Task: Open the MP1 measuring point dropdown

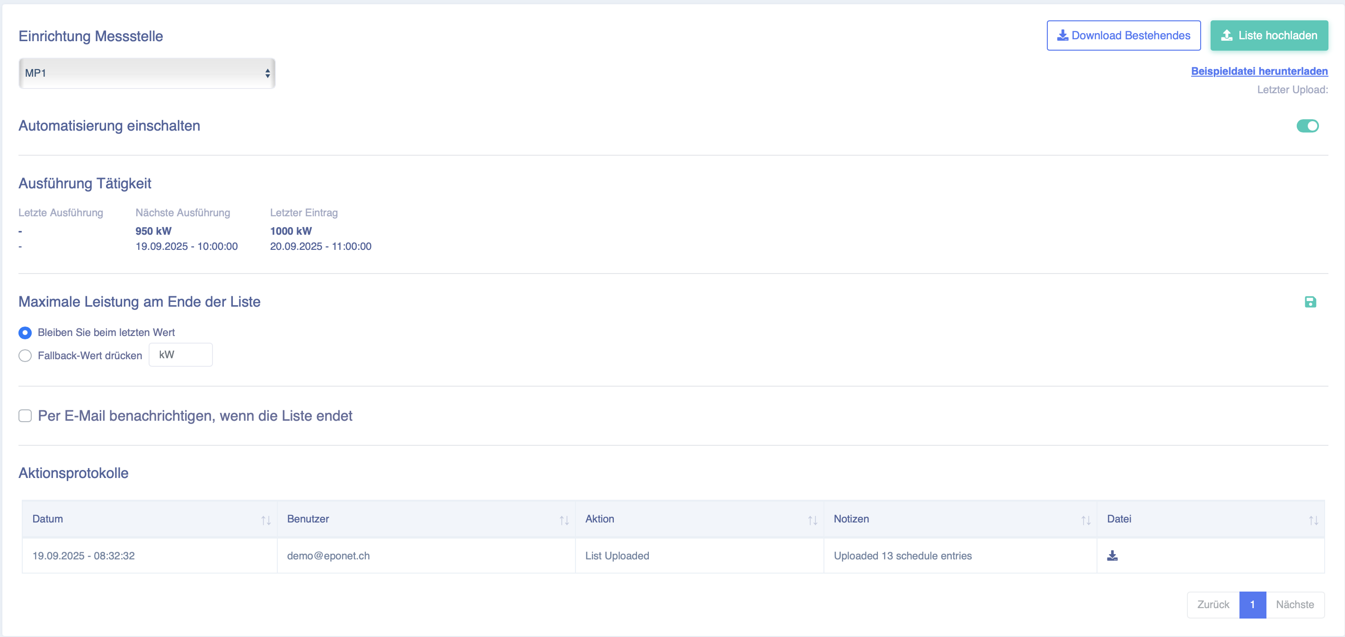Action: (x=147, y=73)
